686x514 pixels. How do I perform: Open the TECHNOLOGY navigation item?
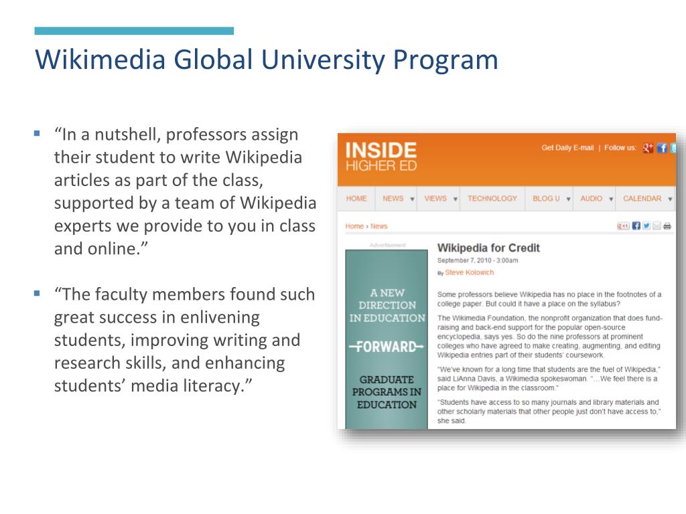[492, 198]
